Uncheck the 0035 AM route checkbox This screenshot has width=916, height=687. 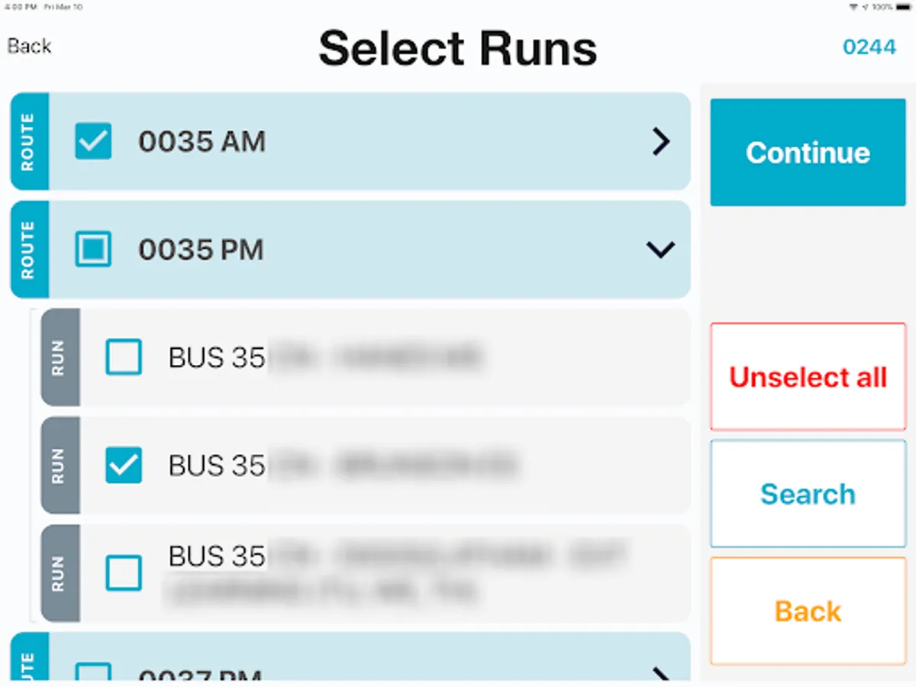93,142
